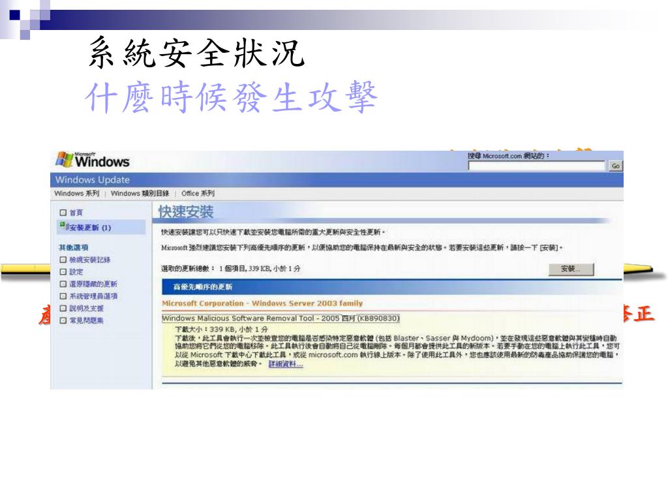Click the Go search button
The width and height of the screenshot is (668, 501).
pyautogui.click(x=615, y=166)
